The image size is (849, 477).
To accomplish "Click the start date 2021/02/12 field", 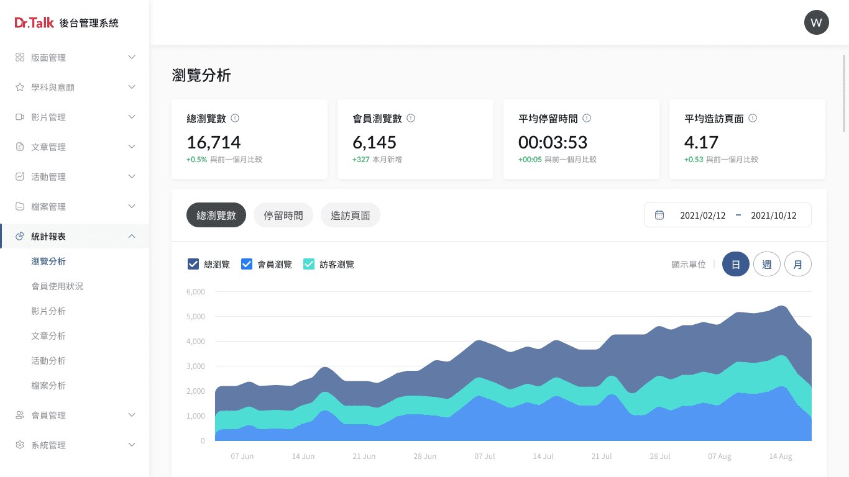I will click(x=702, y=216).
